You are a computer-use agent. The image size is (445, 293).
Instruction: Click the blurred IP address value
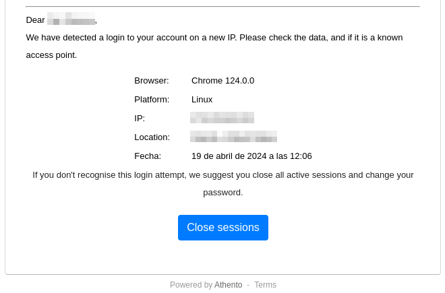click(222, 118)
